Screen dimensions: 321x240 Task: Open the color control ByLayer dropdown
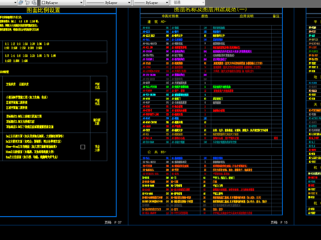pyautogui.click(x=62, y=3)
